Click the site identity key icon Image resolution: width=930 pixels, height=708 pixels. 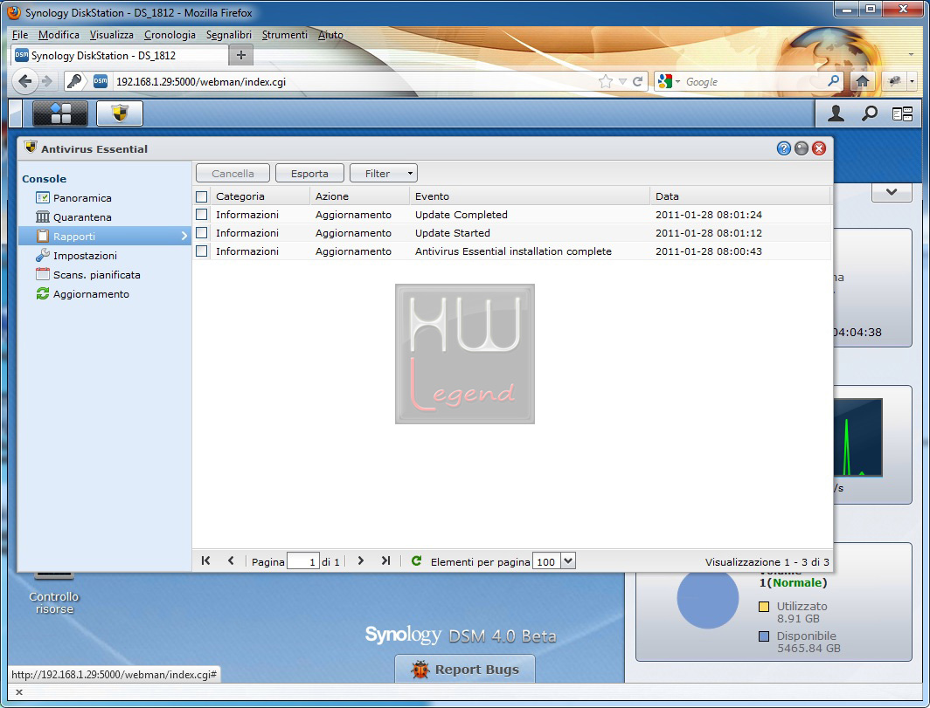pos(74,81)
